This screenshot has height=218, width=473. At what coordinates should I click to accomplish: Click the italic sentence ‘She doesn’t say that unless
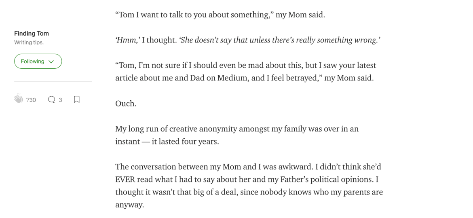coord(280,40)
